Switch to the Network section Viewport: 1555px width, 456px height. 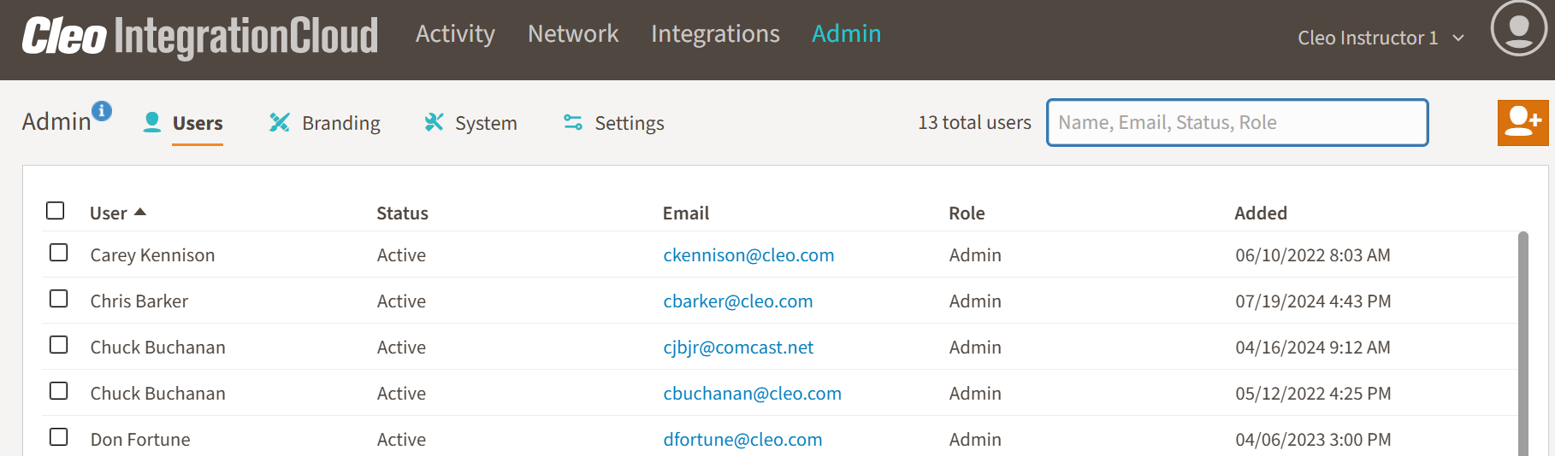click(x=572, y=34)
